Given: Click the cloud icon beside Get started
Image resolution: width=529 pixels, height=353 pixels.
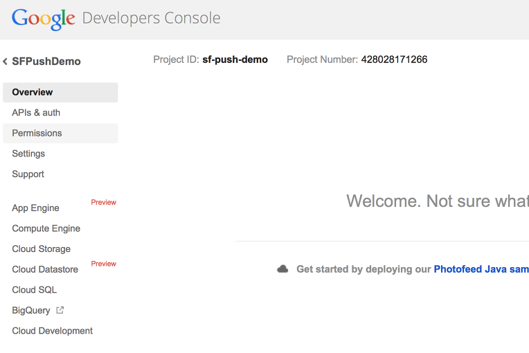Looking at the screenshot, I should pos(283,269).
